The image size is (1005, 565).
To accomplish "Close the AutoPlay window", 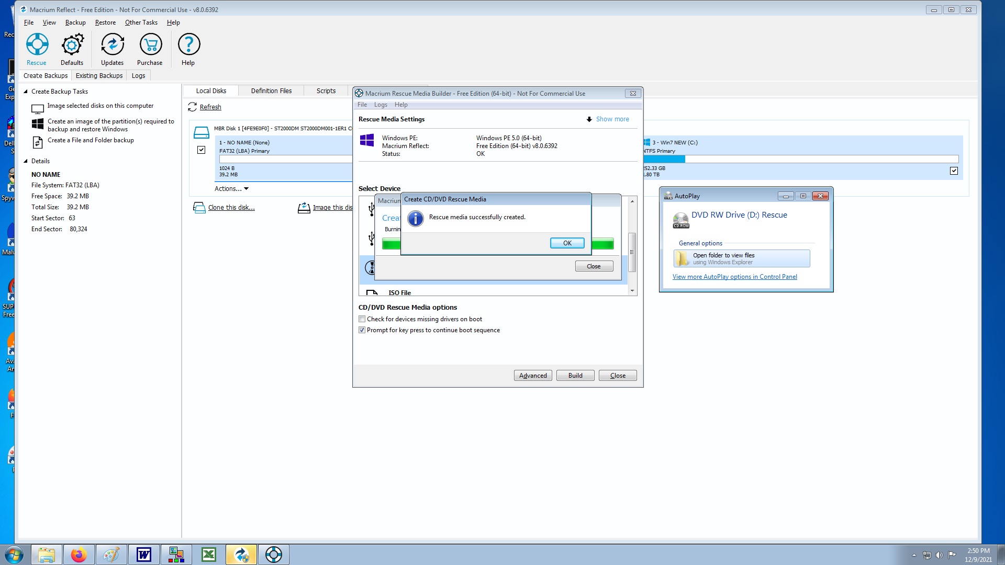I will pyautogui.click(x=820, y=196).
